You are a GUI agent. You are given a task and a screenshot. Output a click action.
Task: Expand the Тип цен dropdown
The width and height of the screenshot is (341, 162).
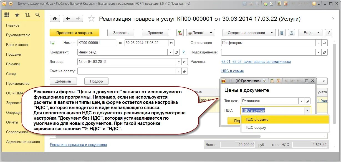[x=301, y=101]
